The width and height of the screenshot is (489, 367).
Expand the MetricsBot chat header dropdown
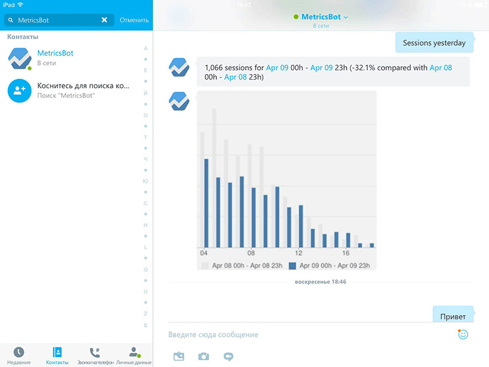tap(345, 18)
